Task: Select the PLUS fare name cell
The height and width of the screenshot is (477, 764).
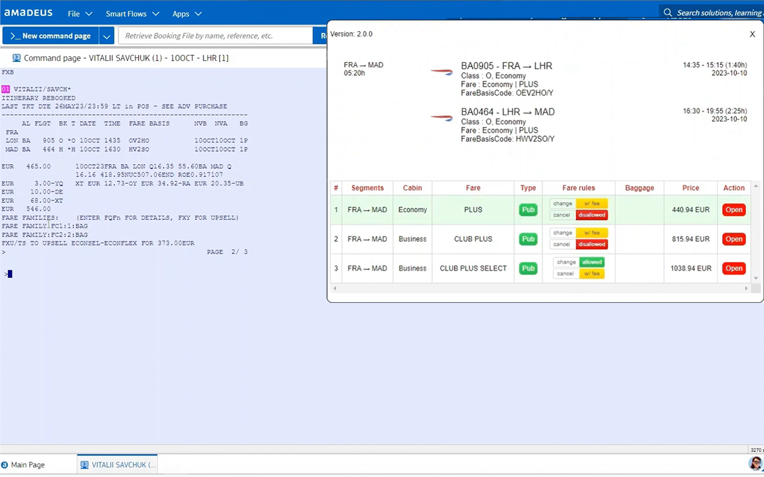Action: coord(473,210)
